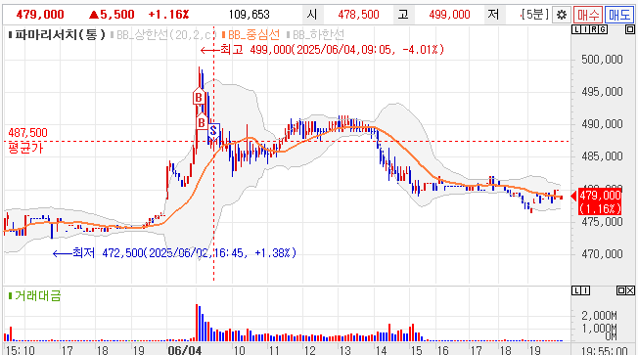Click the 고 high price label

pyautogui.click(x=403, y=15)
